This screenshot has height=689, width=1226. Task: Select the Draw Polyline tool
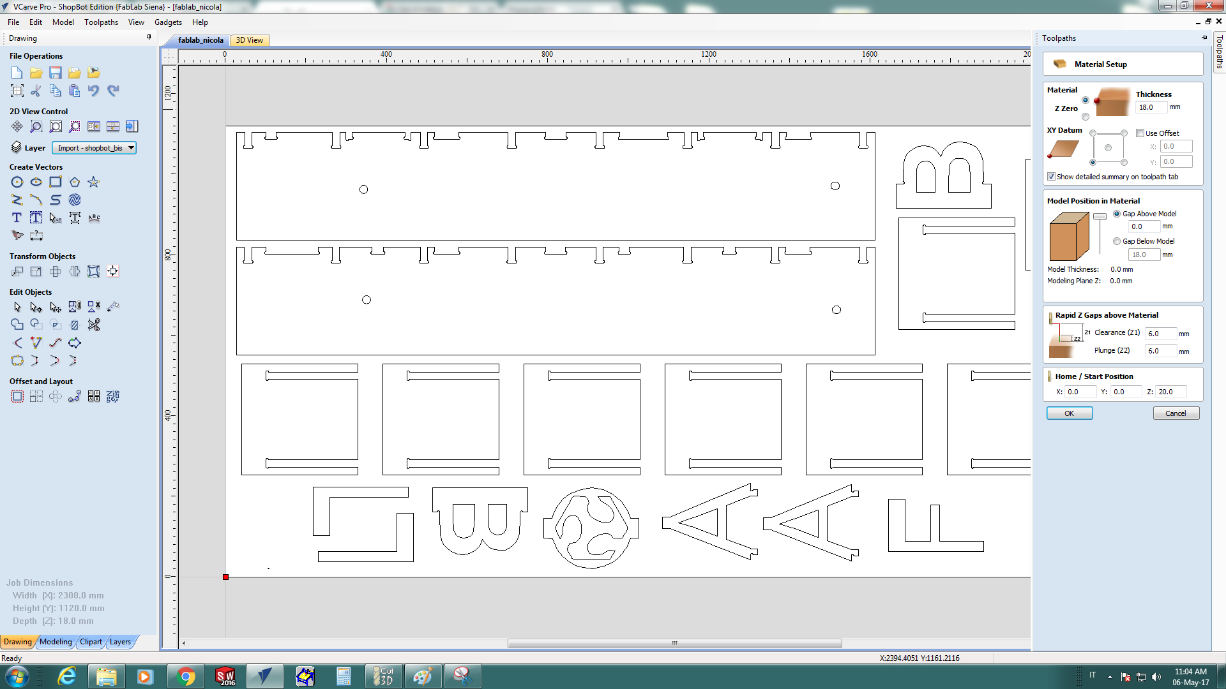tap(17, 200)
